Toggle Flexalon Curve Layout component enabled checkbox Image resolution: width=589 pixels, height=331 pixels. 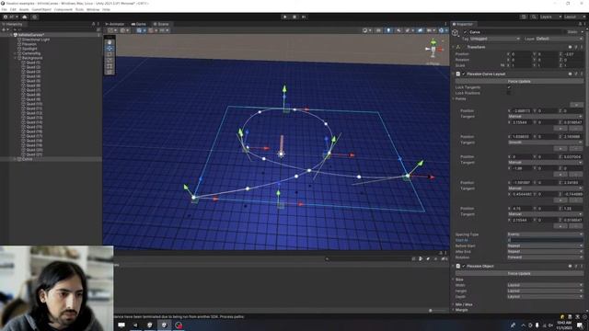click(464, 74)
